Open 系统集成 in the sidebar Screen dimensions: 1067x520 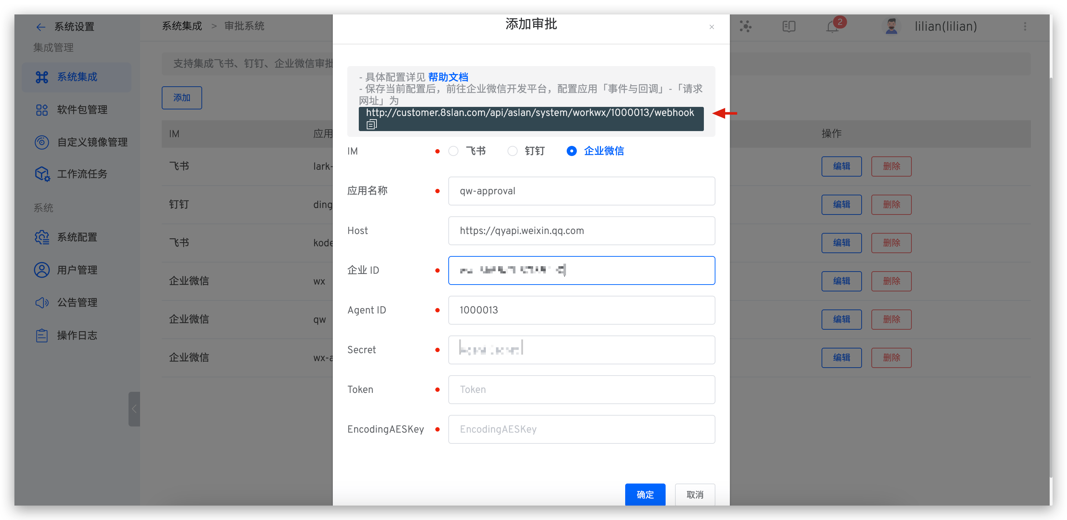[x=77, y=77]
